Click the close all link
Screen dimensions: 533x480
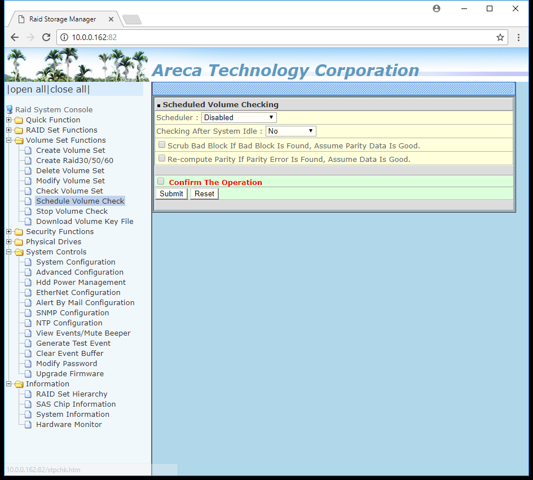[68, 90]
